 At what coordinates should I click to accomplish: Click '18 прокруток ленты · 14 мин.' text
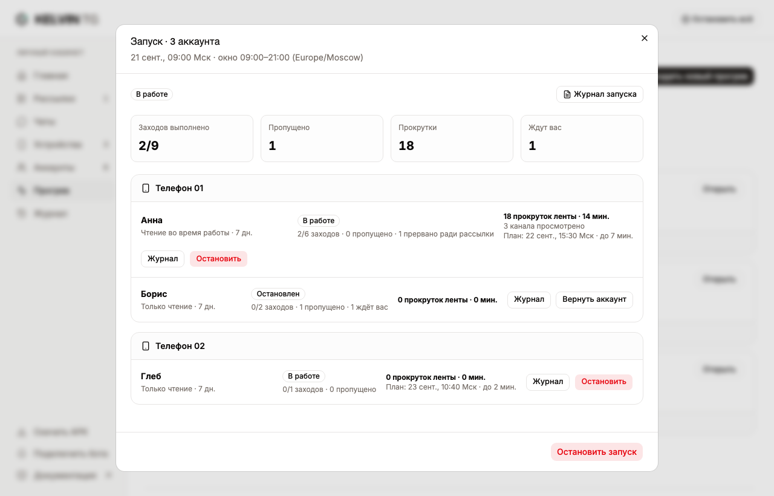[x=556, y=217]
